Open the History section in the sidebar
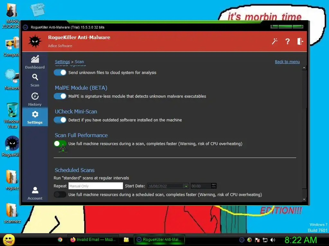329x246 pixels. 35,99
